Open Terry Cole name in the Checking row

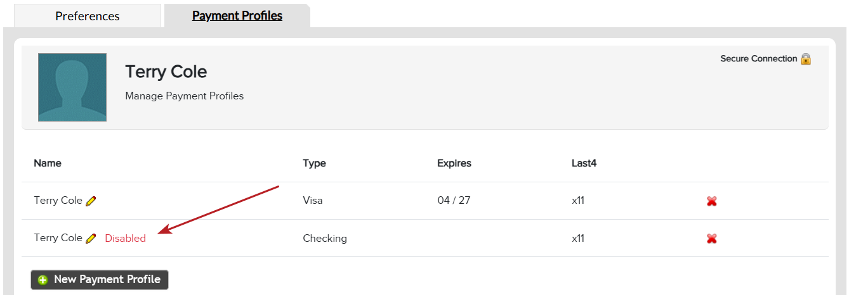tap(58, 238)
